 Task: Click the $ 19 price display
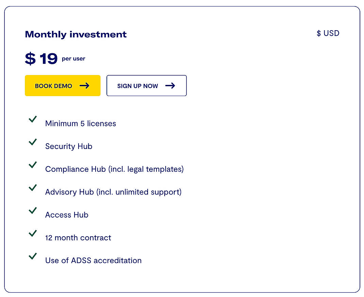pos(41,58)
